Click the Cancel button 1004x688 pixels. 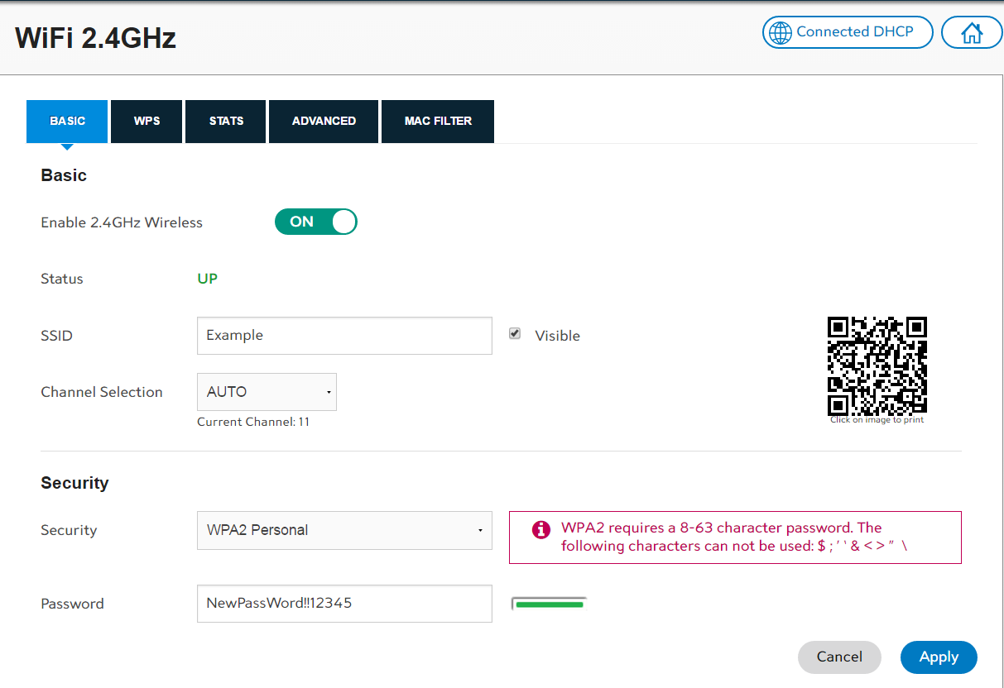pos(839,657)
